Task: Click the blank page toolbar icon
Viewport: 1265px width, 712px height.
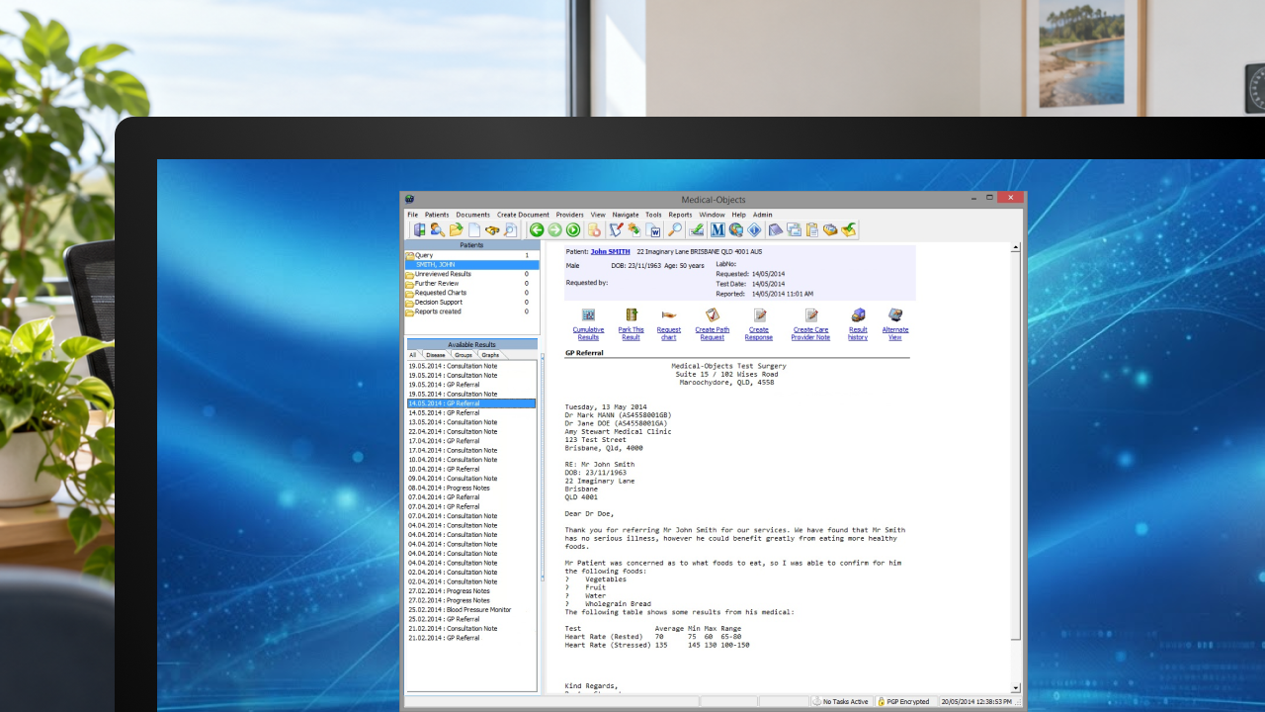Action: click(x=474, y=230)
